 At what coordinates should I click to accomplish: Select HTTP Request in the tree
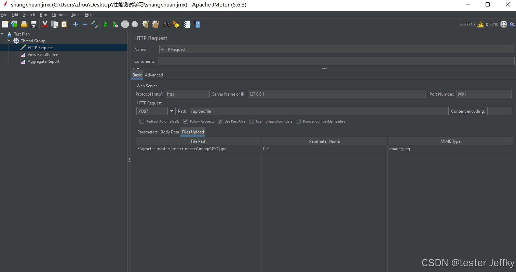point(40,47)
